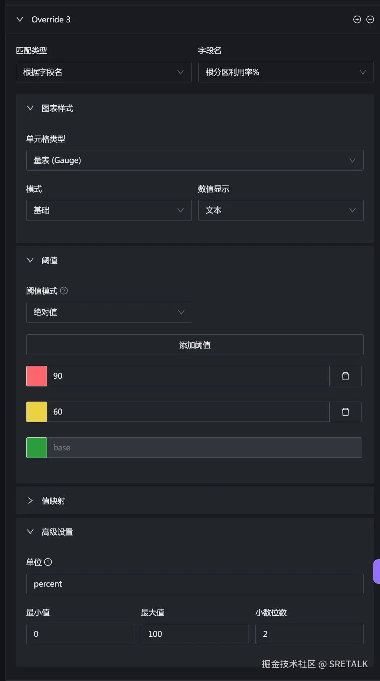Delete the 60 threshold row
This screenshot has width=380, height=681.
tap(345, 412)
